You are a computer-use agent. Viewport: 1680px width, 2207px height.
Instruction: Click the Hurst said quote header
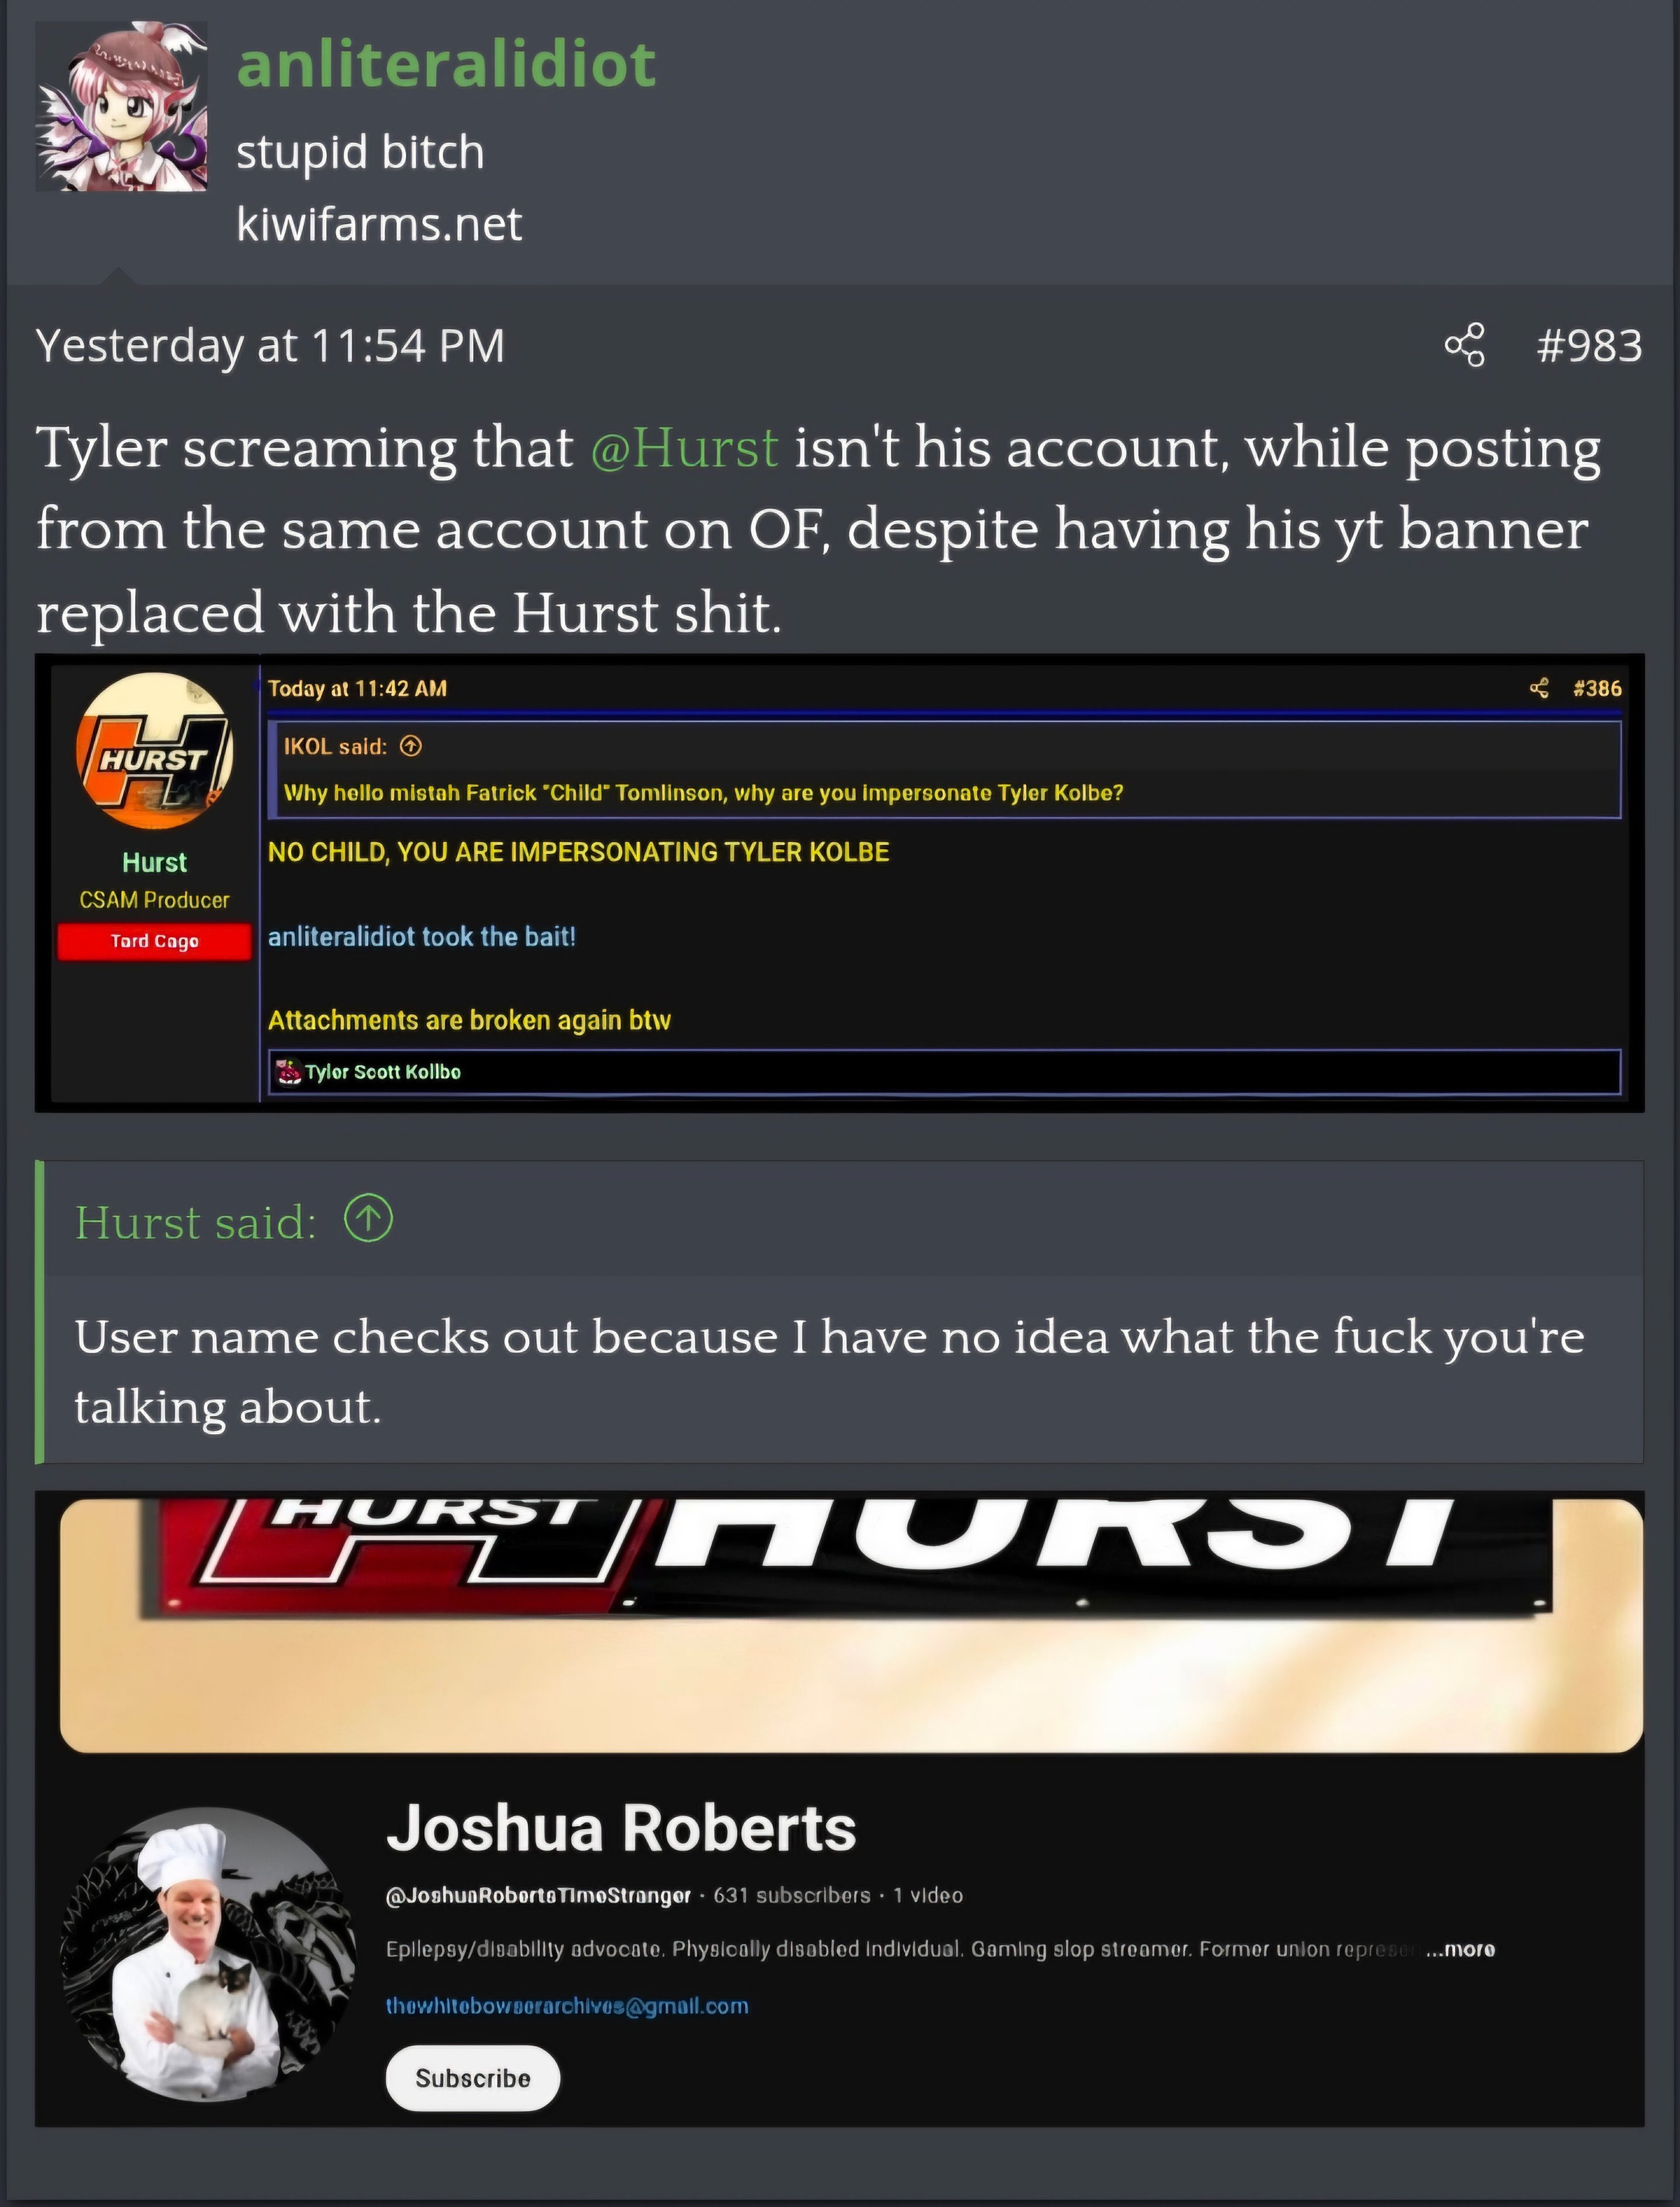click(x=196, y=1222)
